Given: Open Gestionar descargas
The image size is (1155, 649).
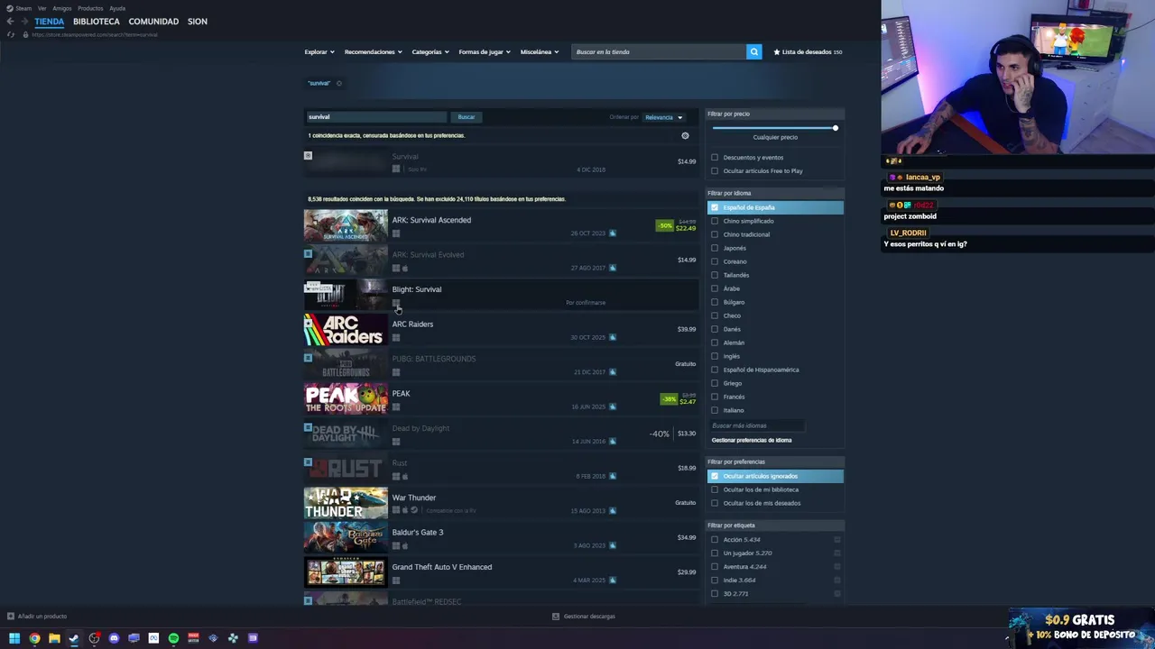Looking at the screenshot, I should click(589, 617).
